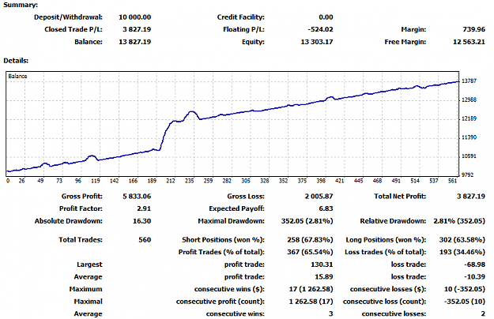This screenshot has width=494, height=319.
Task: Click the Equity value 13 303.17
Action: pyautogui.click(x=317, y=42)
